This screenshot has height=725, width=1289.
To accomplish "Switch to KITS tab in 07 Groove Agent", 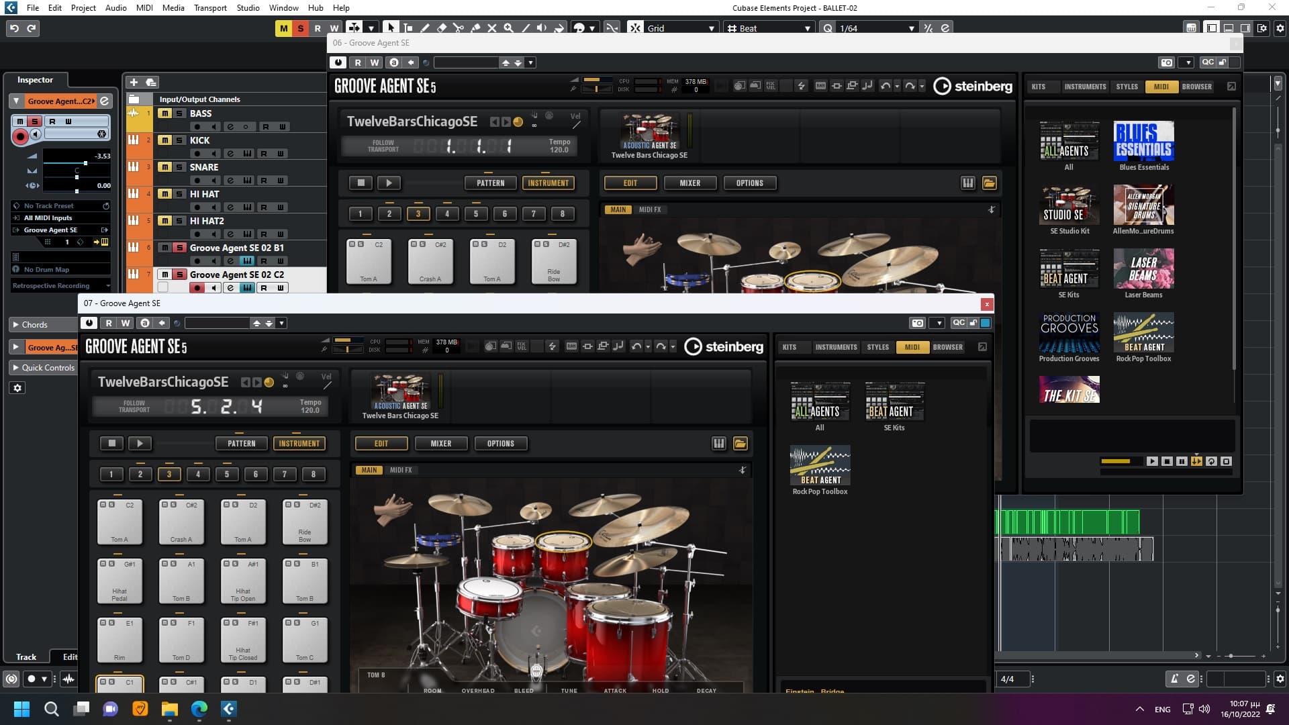I will coord(790,347).
